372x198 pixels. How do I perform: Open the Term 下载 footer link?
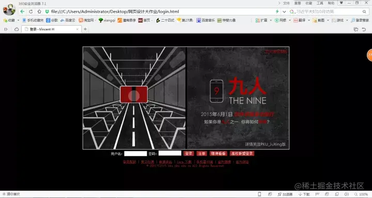[x=184, y=162]
